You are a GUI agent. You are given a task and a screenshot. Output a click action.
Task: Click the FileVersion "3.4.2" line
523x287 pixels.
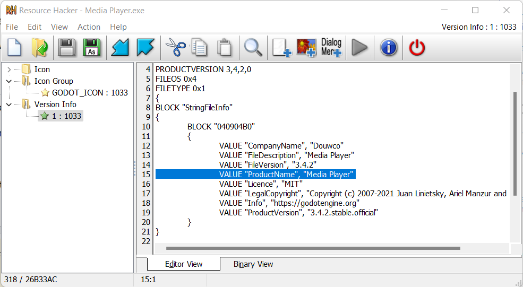[268, 164]
